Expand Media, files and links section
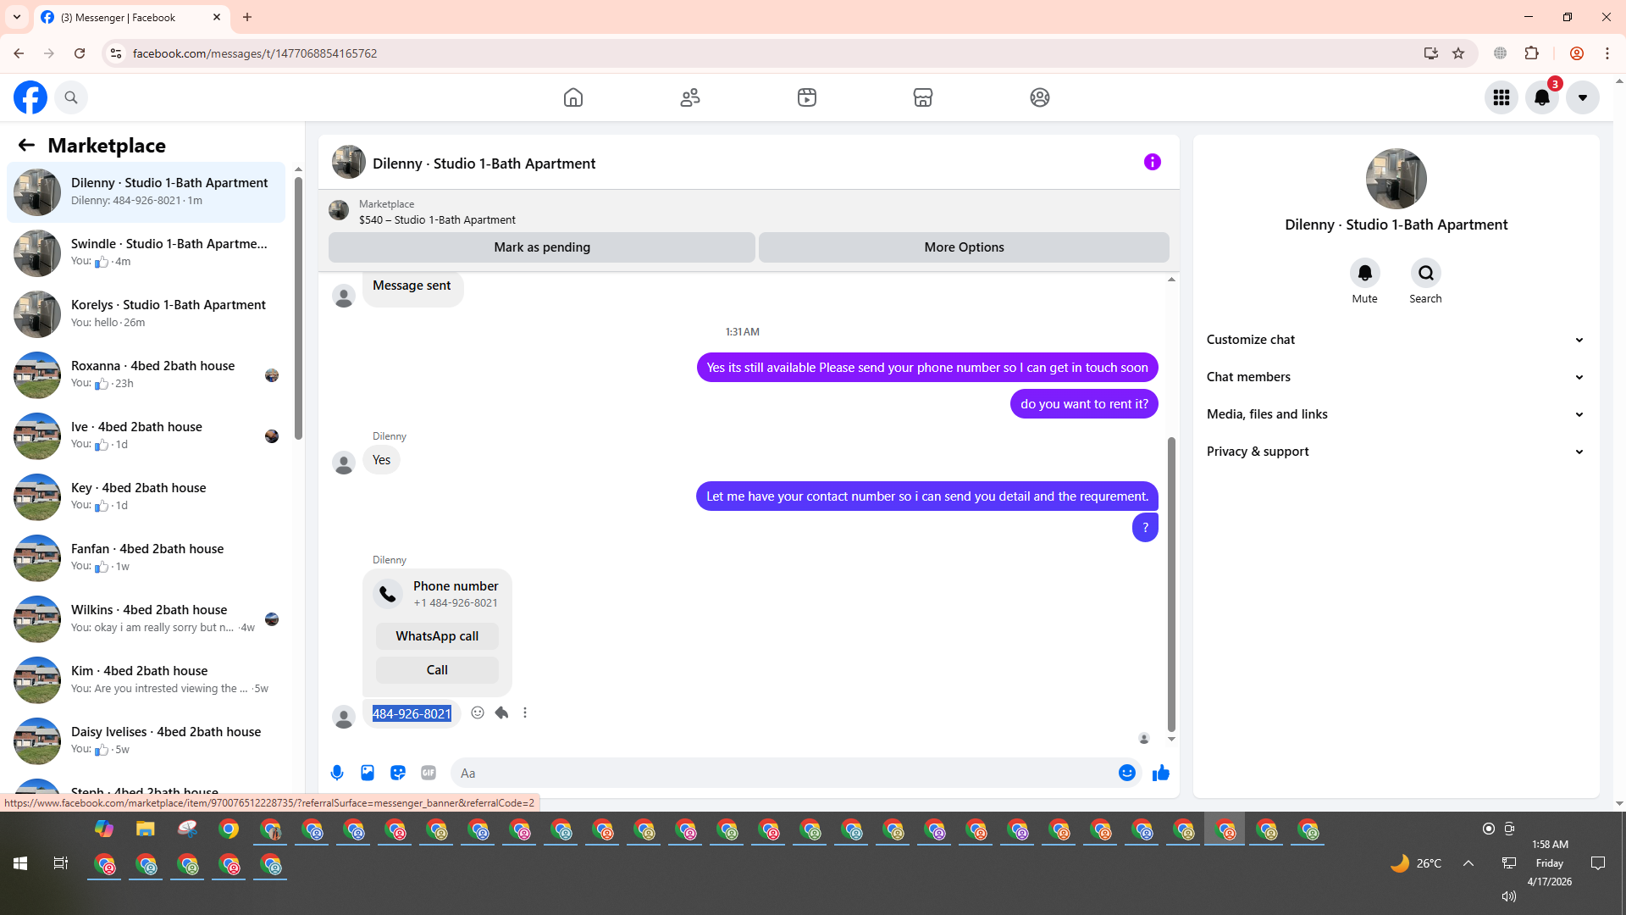This screenshot has height=915, width=1626. click(1396, 414)
